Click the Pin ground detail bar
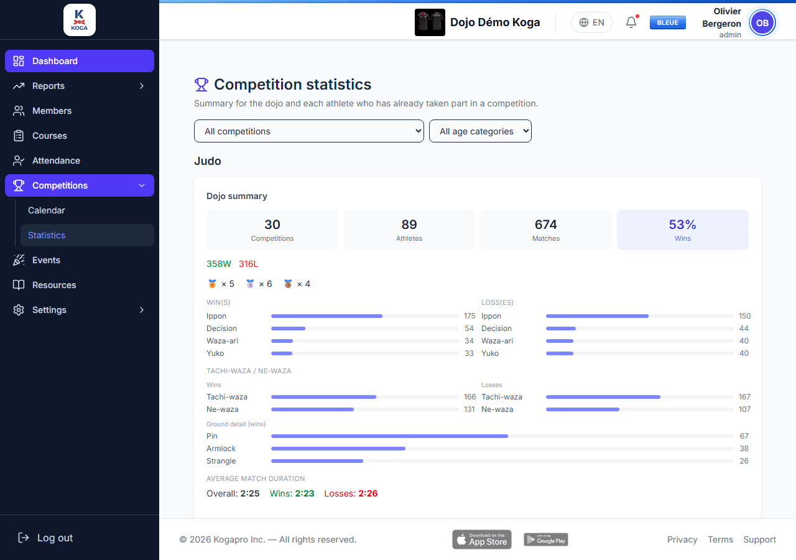The height and width of the screenshot is (560, 796). pyautogui.click(x=502, y=436)
